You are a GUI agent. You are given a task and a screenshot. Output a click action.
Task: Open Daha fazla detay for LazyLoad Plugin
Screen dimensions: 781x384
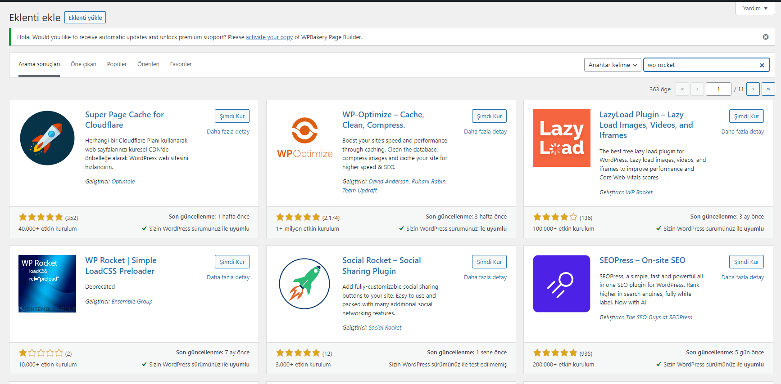(742, 132)
